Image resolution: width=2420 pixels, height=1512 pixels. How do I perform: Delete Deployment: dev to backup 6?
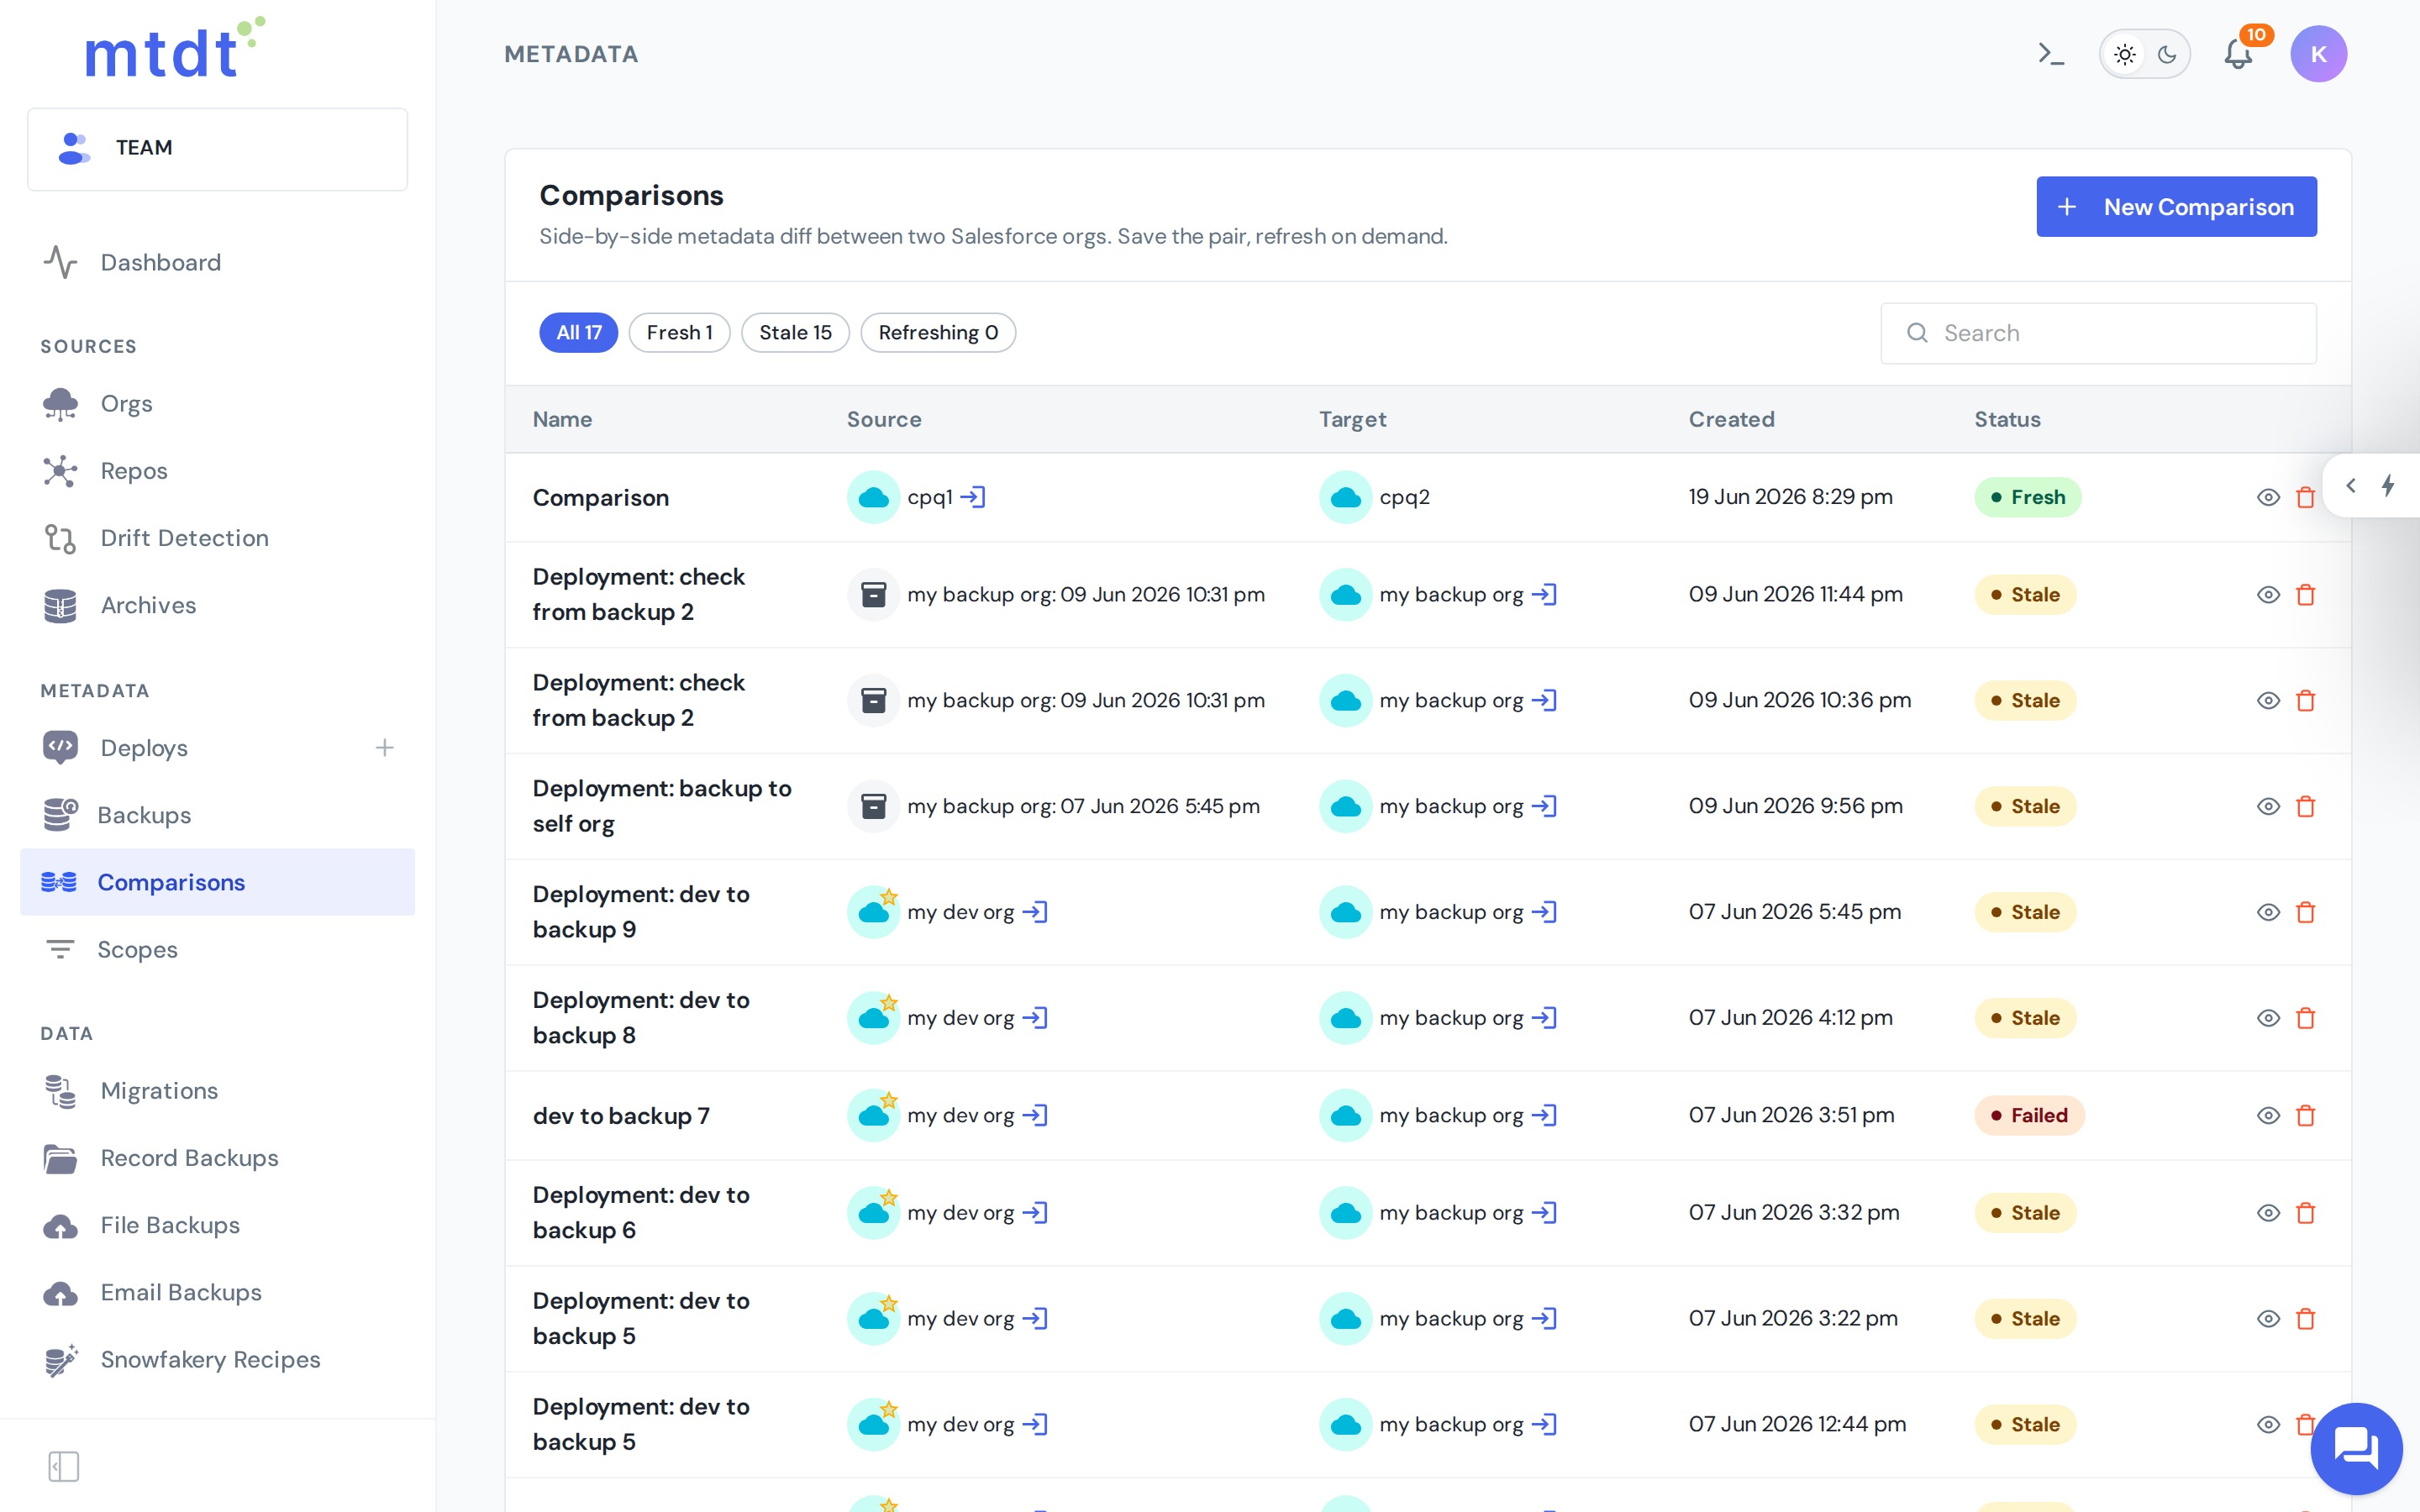pos(2306,1213)
